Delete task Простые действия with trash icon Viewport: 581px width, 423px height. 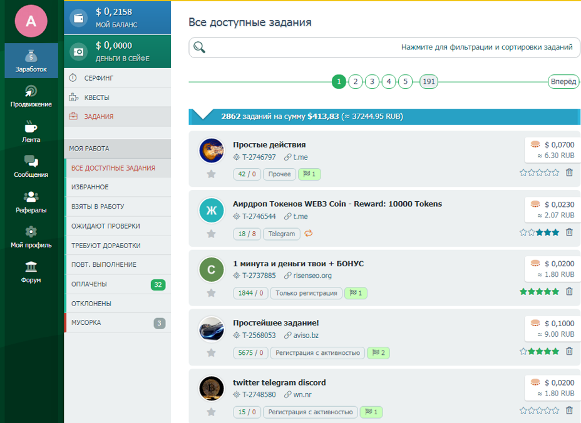(570, 172)
